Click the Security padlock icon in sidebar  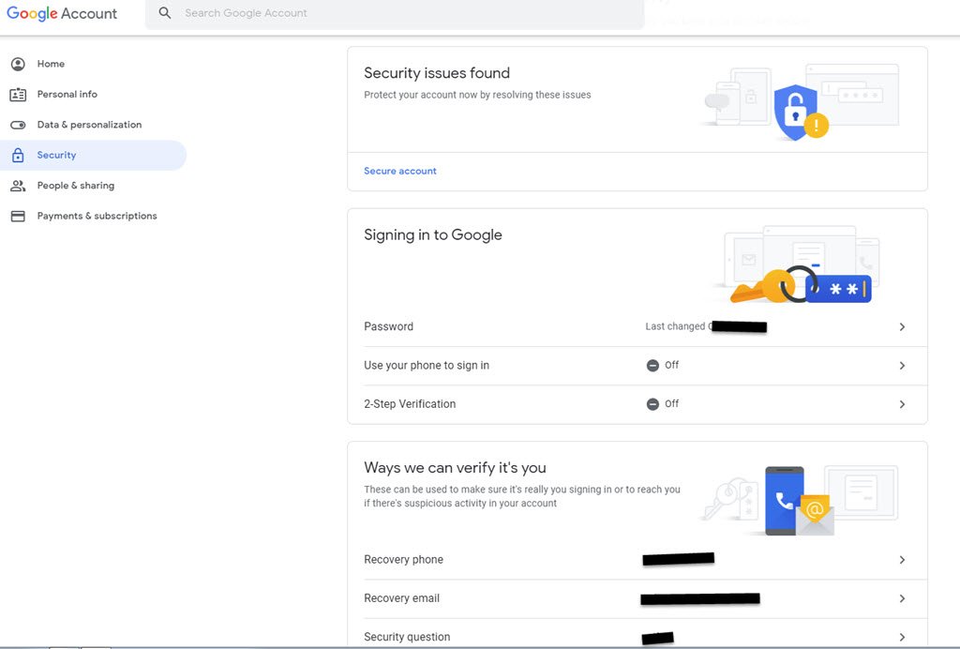click(18, 155)
